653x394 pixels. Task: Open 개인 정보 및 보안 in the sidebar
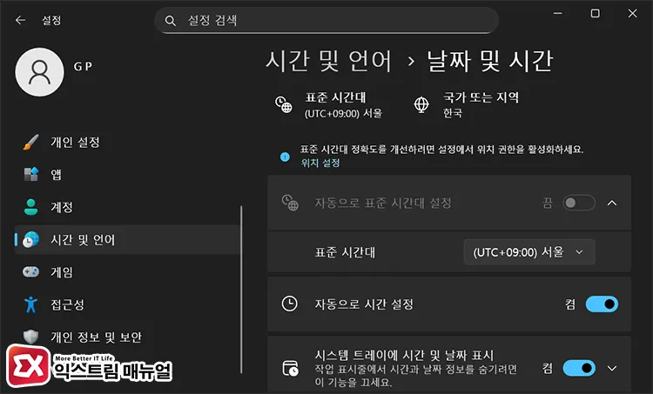[127, 337]
